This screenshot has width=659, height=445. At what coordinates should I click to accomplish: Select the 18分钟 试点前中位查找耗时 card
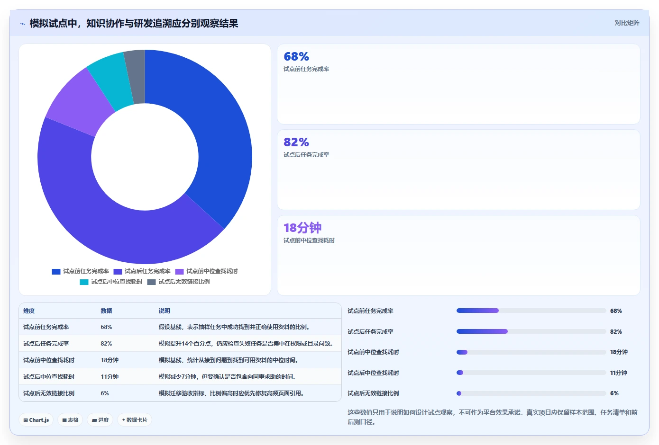tap(458, 256)
